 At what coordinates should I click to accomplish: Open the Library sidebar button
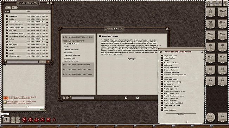[222, 117]
